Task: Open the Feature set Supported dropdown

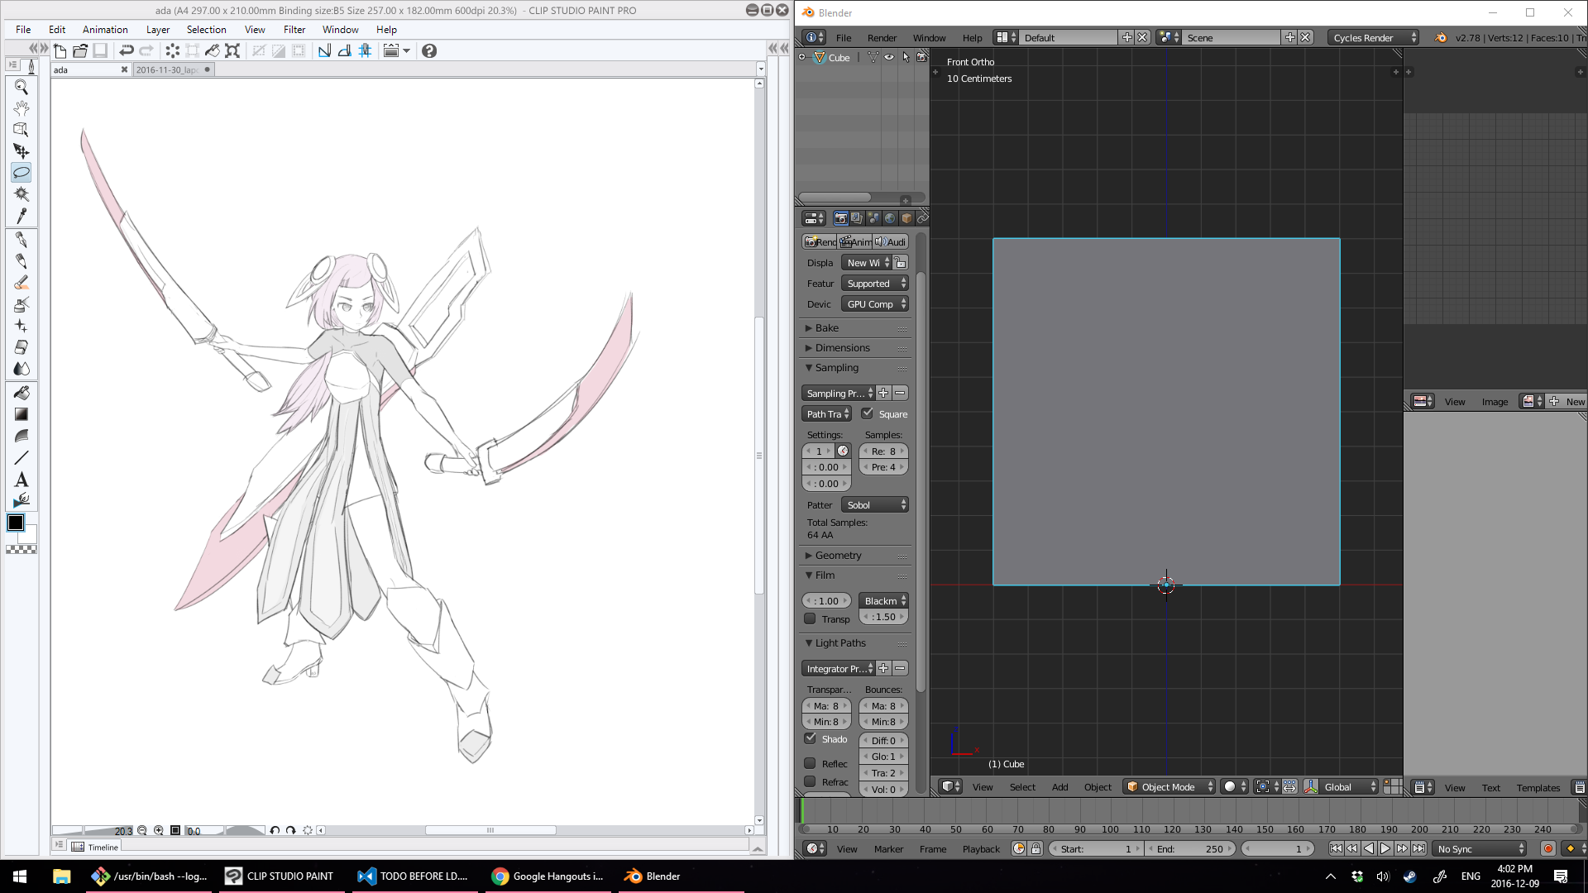Action: click(875, 284)
